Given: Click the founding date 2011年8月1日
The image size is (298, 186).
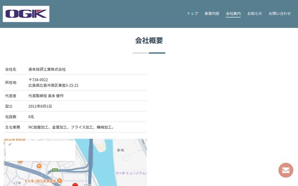Looking at the screenshot, I should (40, 106).
